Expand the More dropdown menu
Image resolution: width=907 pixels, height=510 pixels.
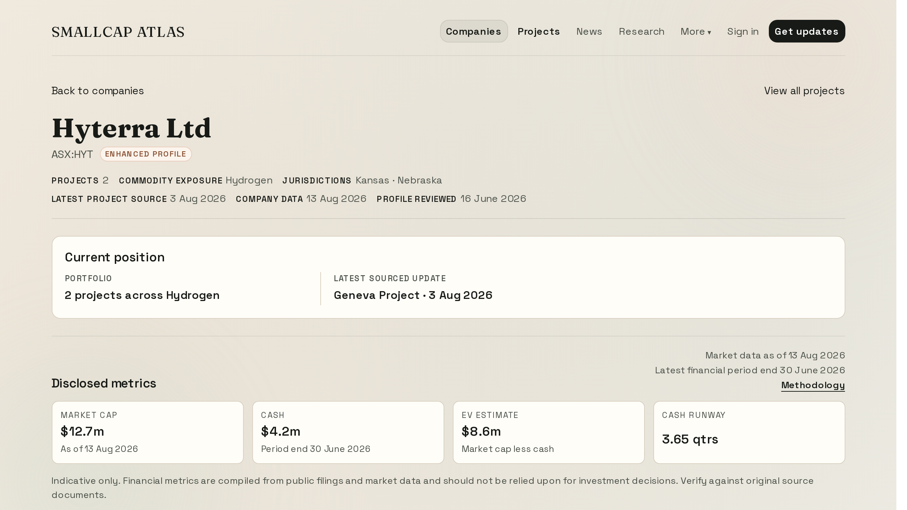click(x=696, y=31)
